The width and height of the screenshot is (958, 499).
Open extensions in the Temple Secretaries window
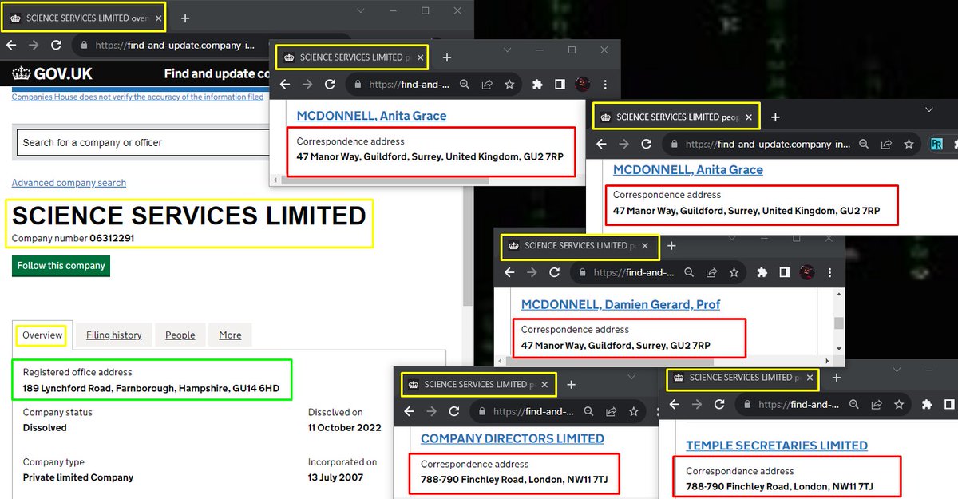coord(926,404)
